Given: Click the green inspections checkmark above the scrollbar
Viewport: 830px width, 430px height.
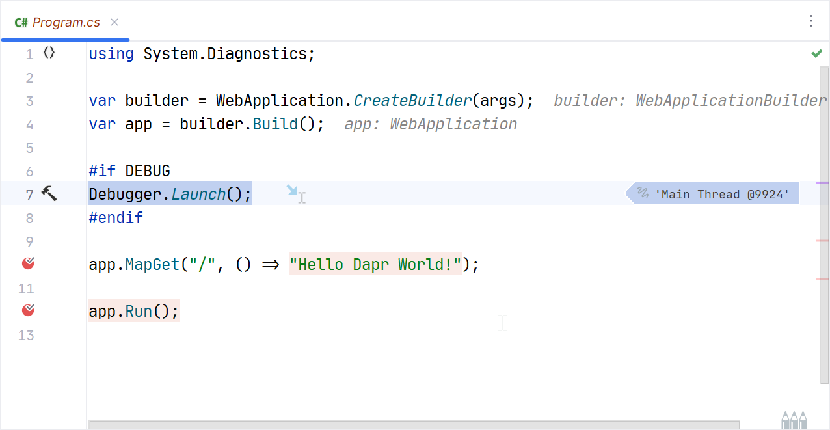Looking at the screenshot, I should 816,53.
